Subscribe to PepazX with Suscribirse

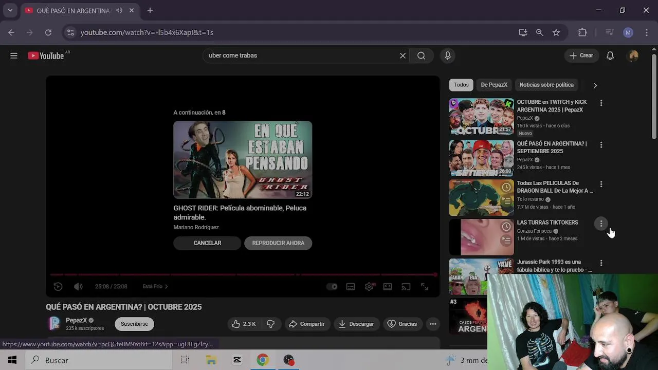click(134, 324)
